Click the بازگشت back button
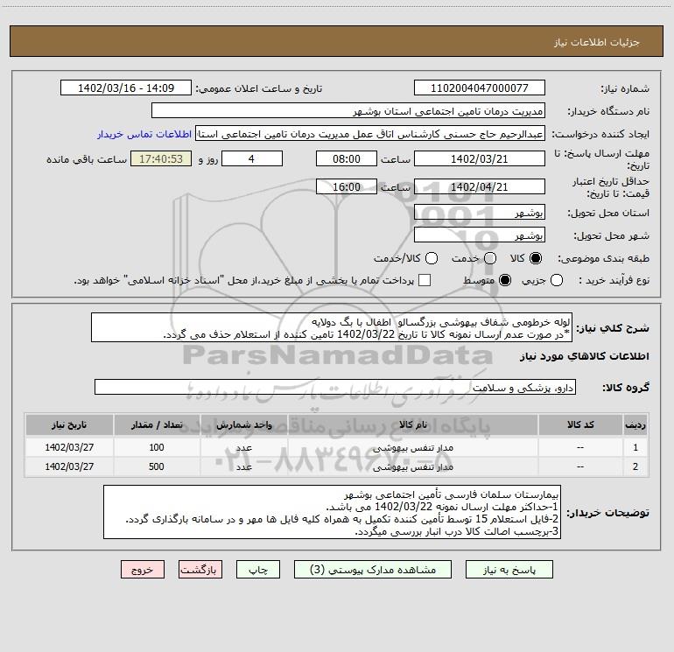Image resolution: width=674 pixels, height=652 pixels. [x=200, y=570]
